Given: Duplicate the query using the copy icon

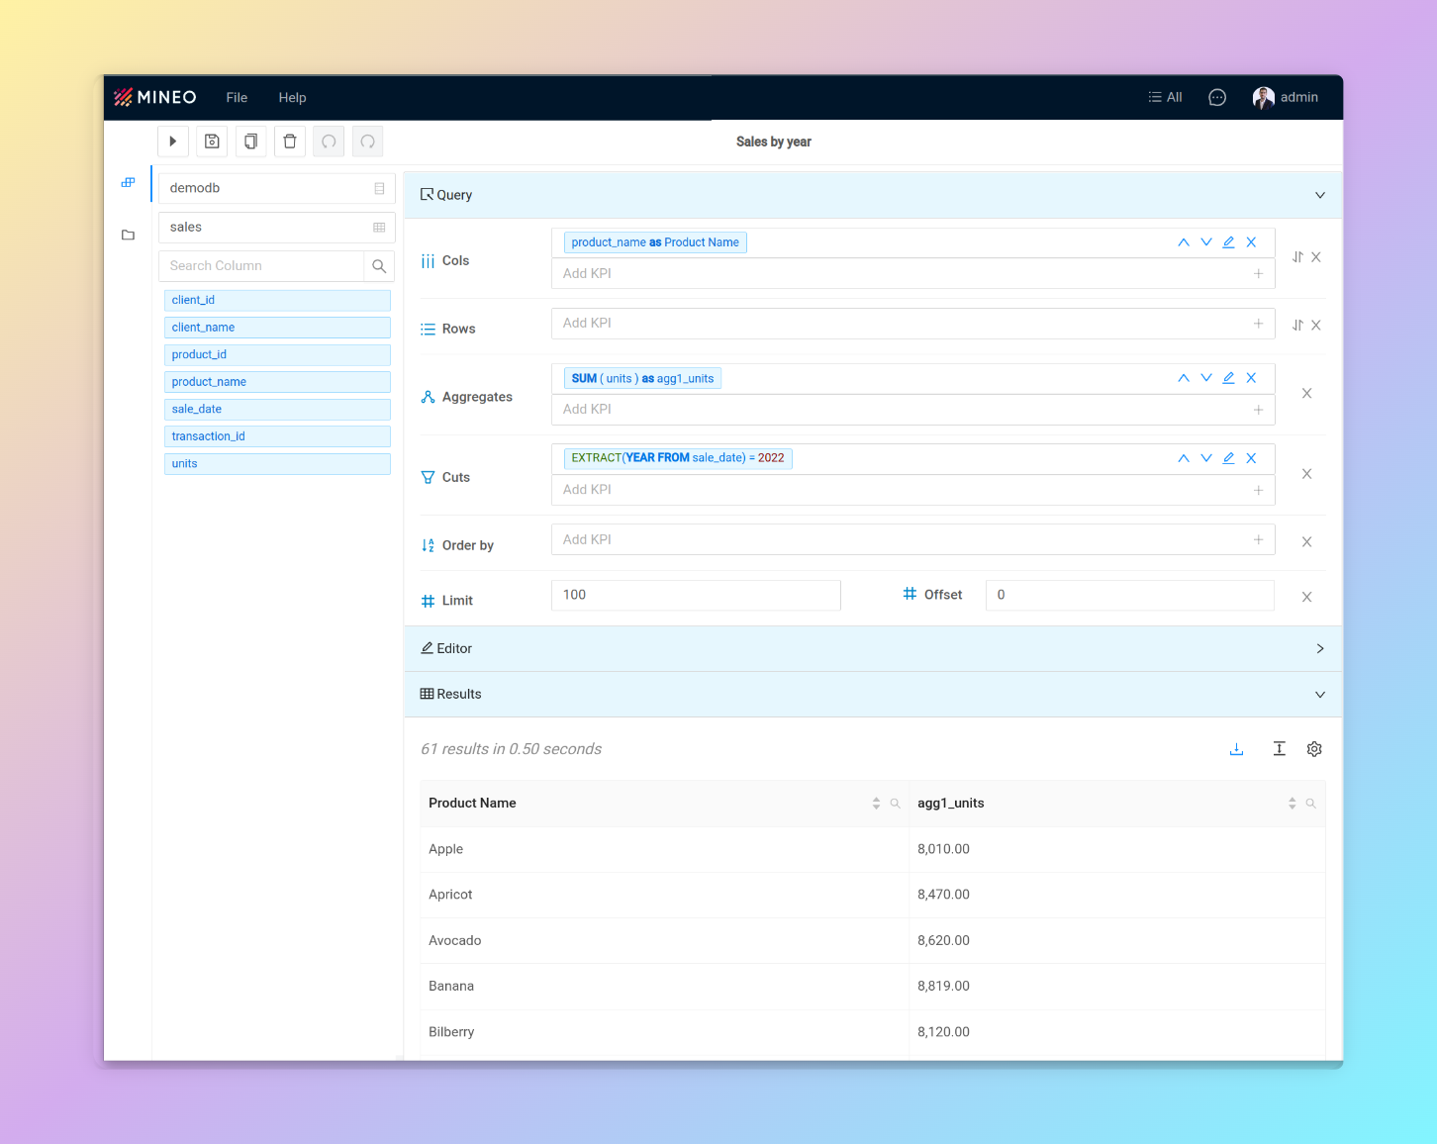Looking at the screenshot, I should click(x=250, y=141).
